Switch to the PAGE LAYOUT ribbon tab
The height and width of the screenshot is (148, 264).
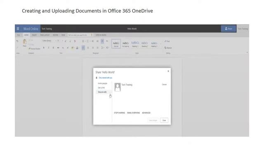coord(45,35)
